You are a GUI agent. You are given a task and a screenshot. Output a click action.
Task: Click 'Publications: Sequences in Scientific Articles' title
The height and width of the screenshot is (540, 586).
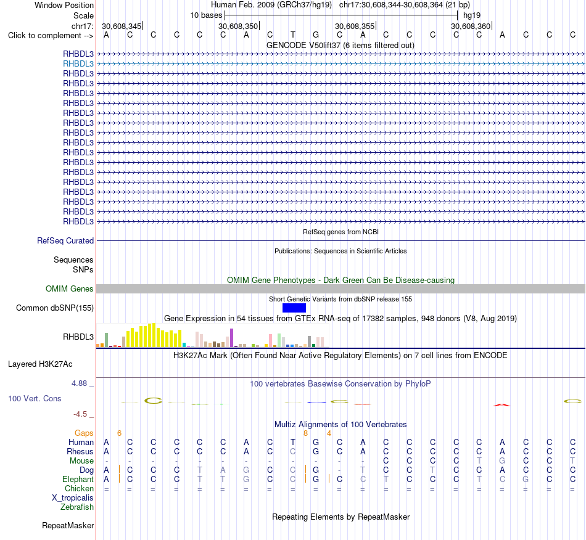coord(340,251)
